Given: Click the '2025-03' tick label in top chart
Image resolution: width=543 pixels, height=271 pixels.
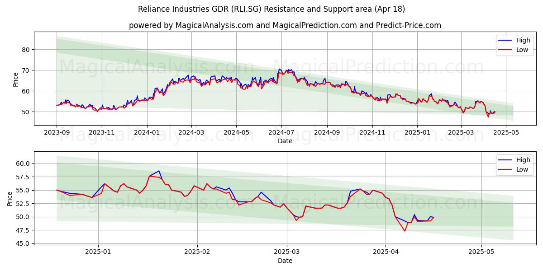Looking at the screenshot, I should click(461, 134).
